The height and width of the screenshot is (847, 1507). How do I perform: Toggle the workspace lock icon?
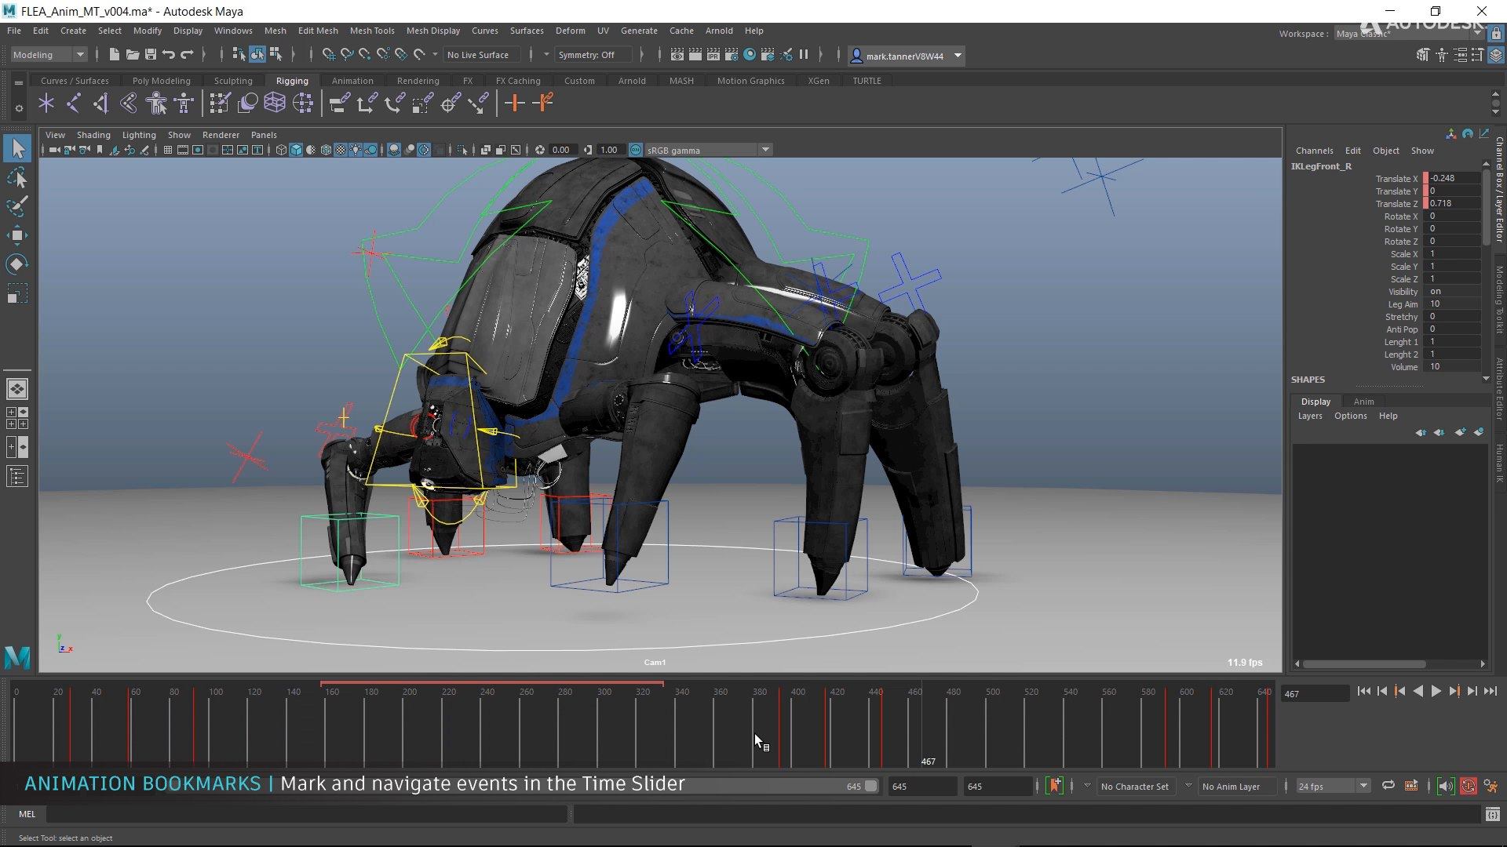[1496, 34]
